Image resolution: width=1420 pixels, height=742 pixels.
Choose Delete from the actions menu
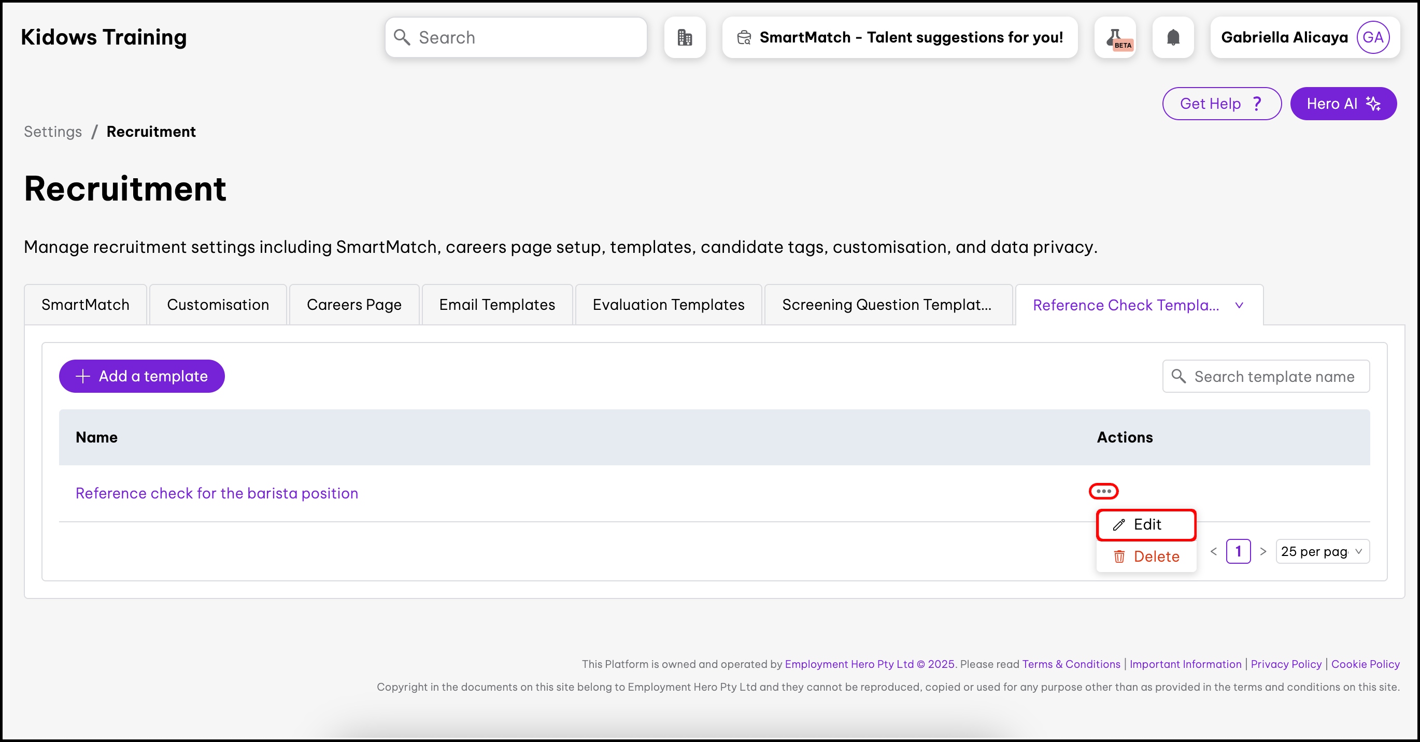click(1145, 557)
